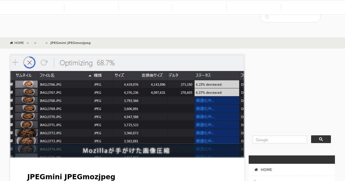Screen dimensions: 345x181
Task: Click the IMGL3769.JPG thumbnail image
Action: pos(26,108)
